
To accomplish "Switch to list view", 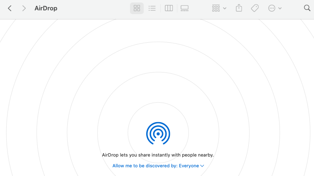I will pyautogui.click(x=152, y=8).
